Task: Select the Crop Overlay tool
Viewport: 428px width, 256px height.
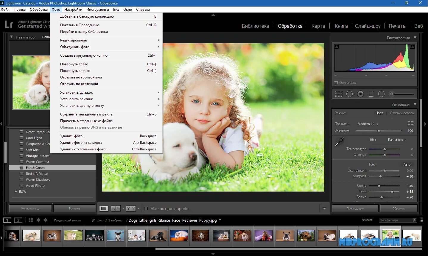Action: click(x=339, y=94)
